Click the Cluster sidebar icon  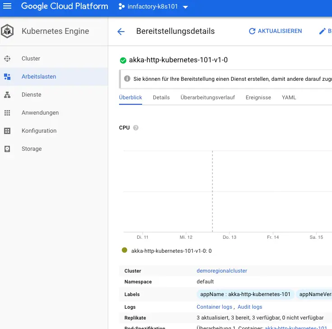point(7,59)
